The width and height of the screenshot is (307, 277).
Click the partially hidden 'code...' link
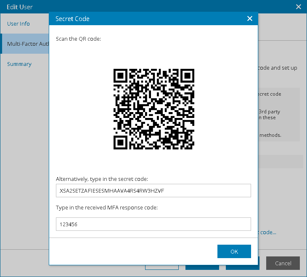pyautogui.click(x=267, y=232)
